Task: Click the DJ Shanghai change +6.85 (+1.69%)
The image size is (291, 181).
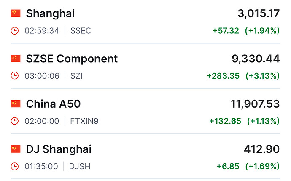Action: (248, 166)
